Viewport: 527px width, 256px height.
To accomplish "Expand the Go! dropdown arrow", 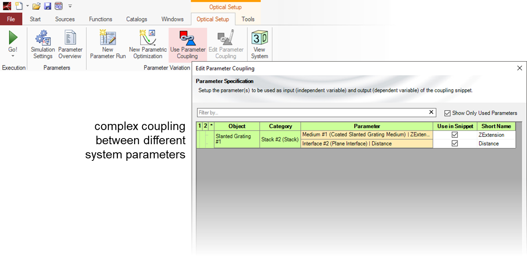I will tap(13, 56).
